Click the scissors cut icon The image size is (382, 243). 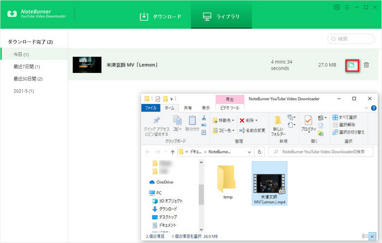click(204, 118)
